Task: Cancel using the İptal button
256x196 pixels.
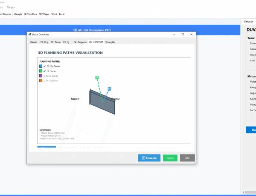Action: (x=187, y=158)
